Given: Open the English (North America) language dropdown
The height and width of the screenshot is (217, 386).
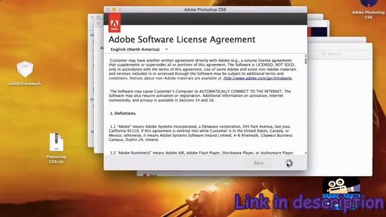Looking at the screenshot, I should click(x=139, y=49).
